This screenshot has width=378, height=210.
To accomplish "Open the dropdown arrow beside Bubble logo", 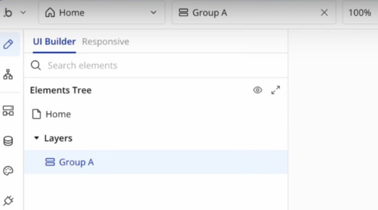I will pyautogui.click(x=23, y=12).
